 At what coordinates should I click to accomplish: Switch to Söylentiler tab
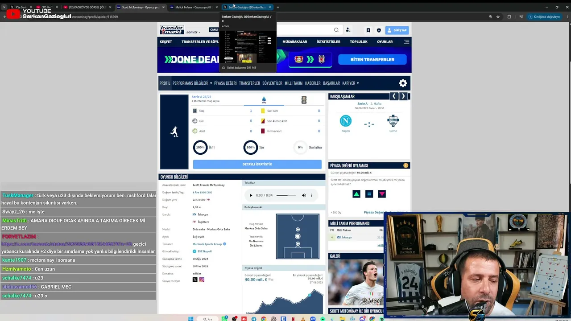pos(272,83)
